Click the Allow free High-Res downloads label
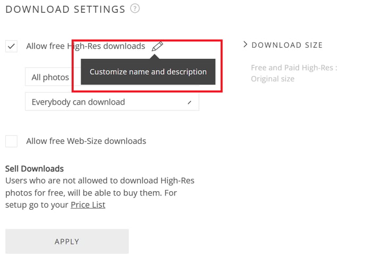Screen dimensions: 365x257 pyautogui.click(x=85, y=46)
